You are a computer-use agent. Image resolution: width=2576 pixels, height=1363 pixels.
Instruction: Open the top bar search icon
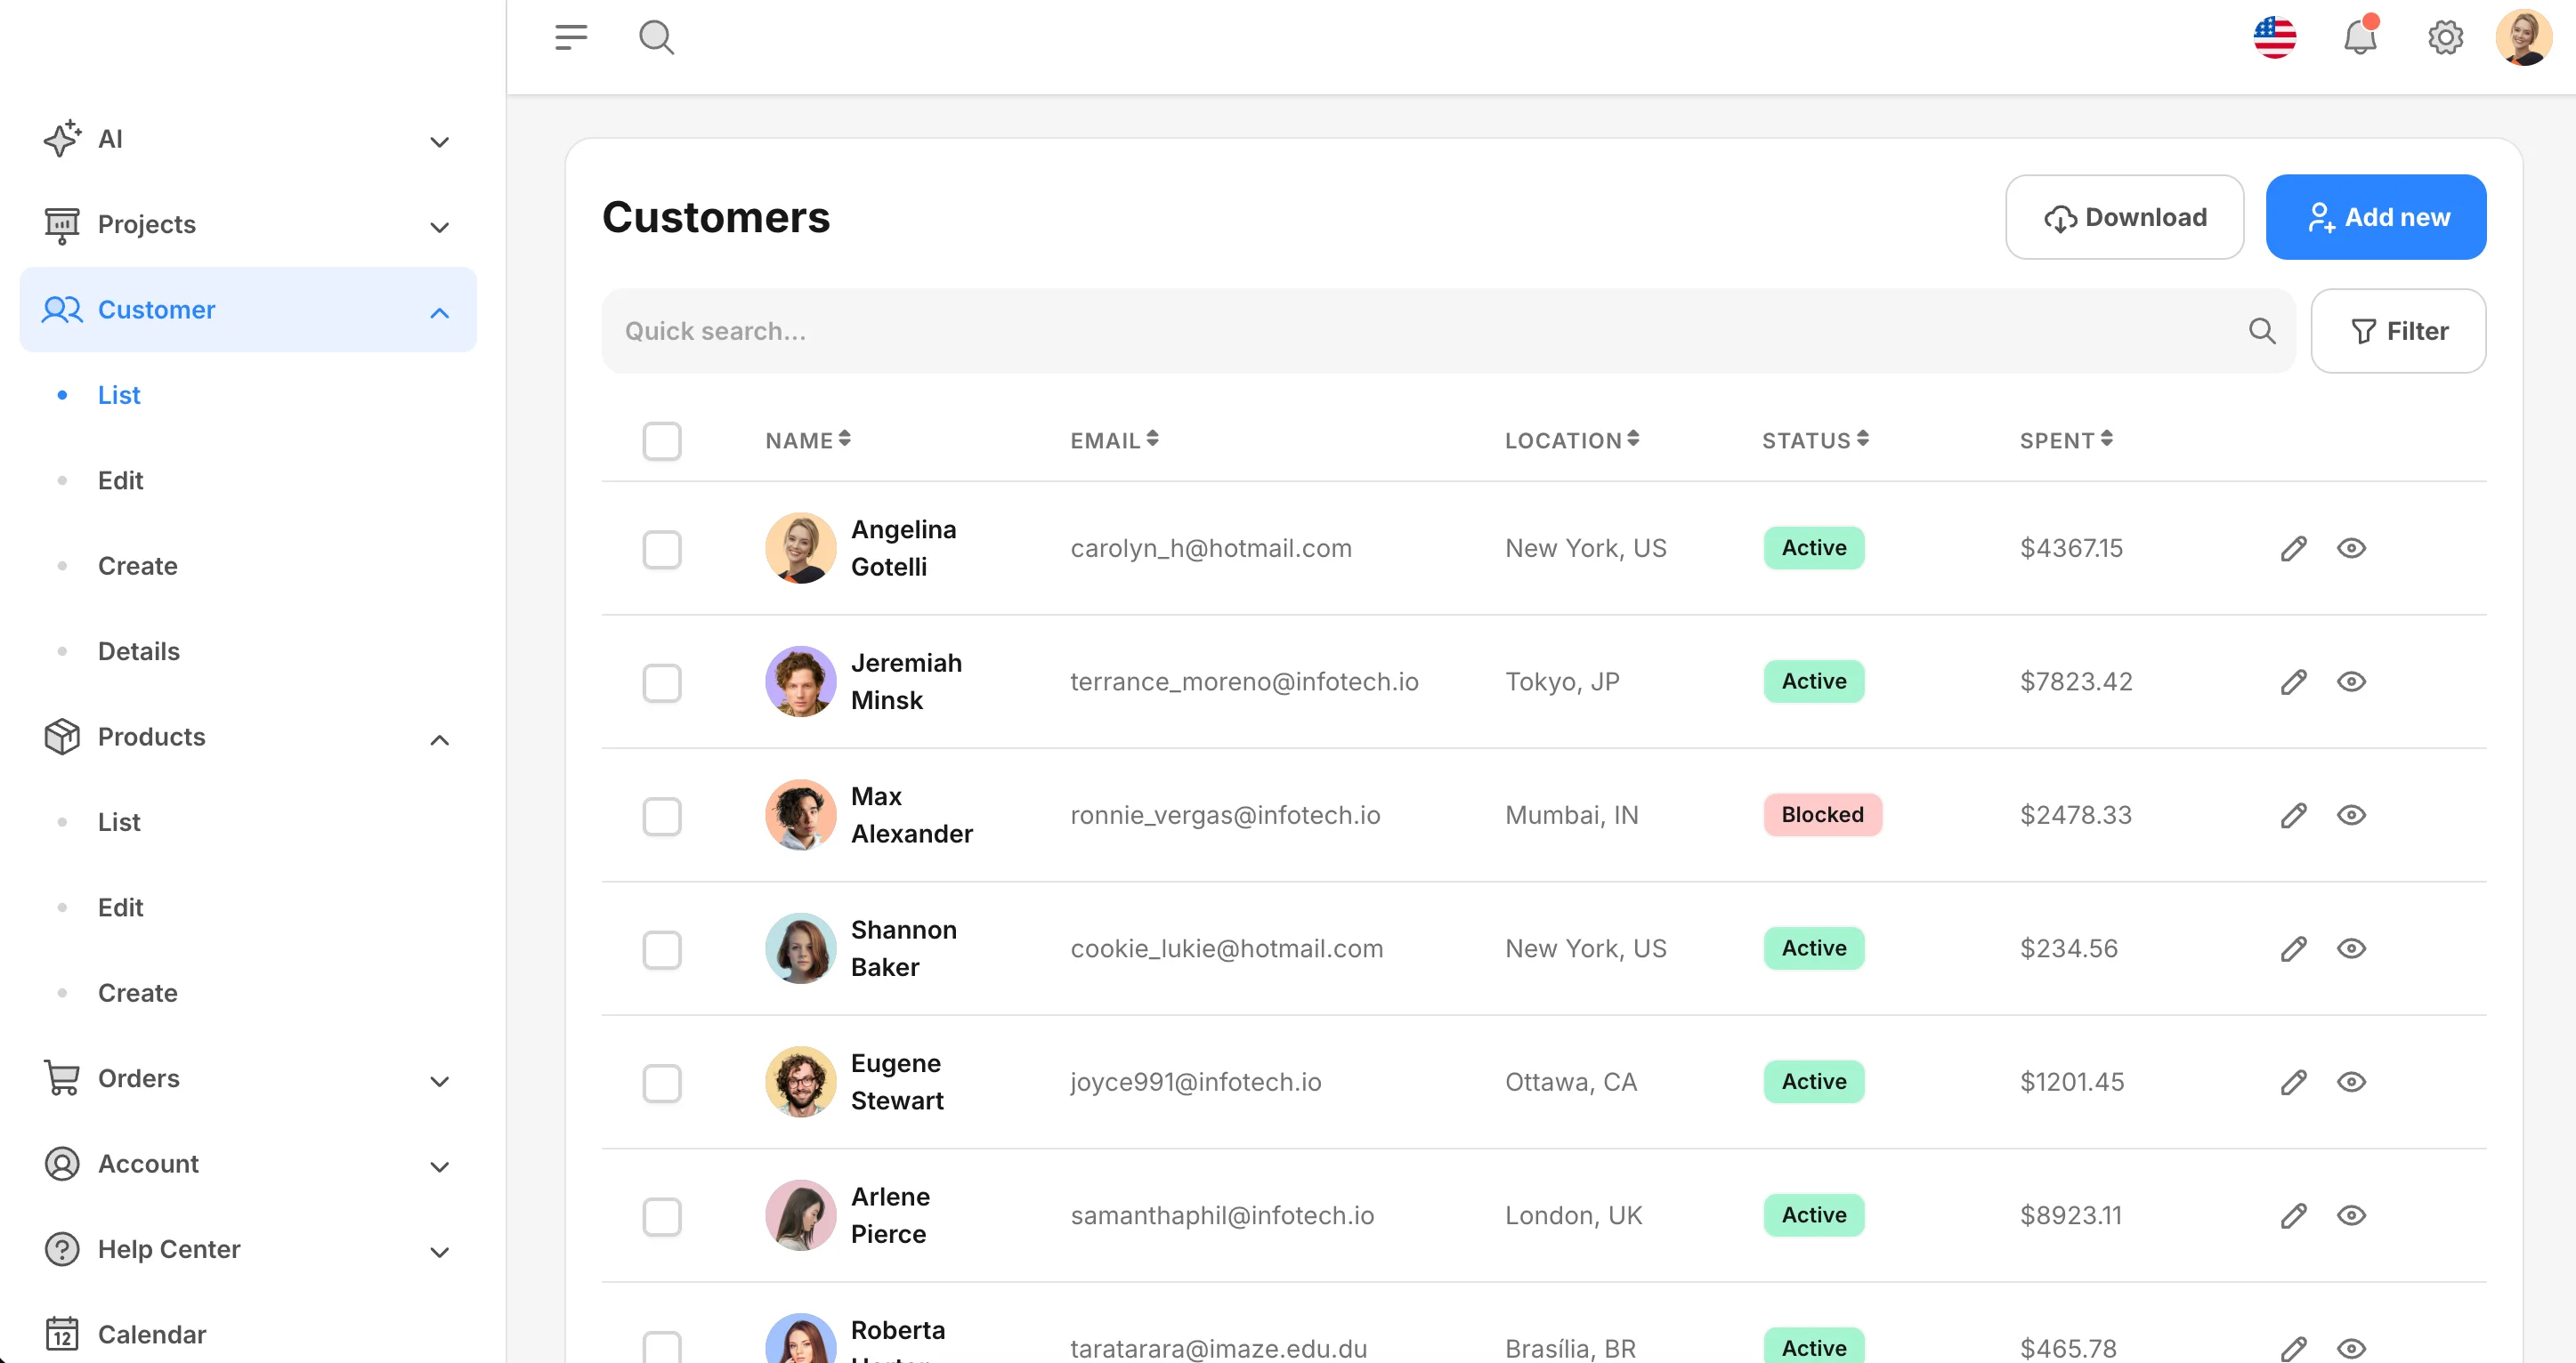[656, 37]
